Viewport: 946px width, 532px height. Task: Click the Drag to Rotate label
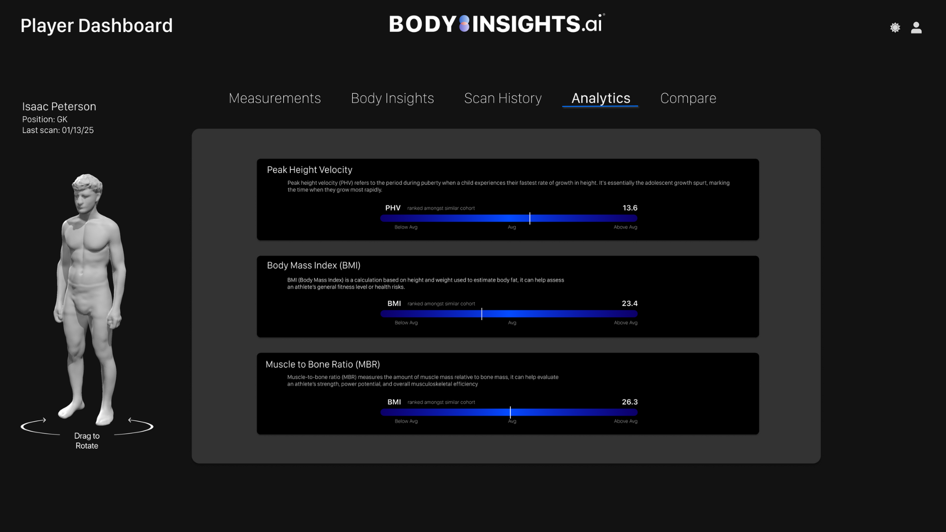point(87,441)
